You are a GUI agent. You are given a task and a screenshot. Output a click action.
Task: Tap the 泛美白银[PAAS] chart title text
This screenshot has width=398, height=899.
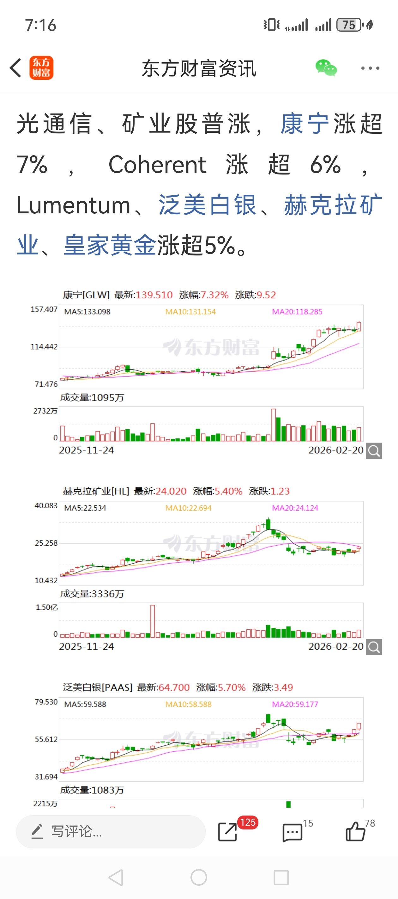[x=98, y=687]
